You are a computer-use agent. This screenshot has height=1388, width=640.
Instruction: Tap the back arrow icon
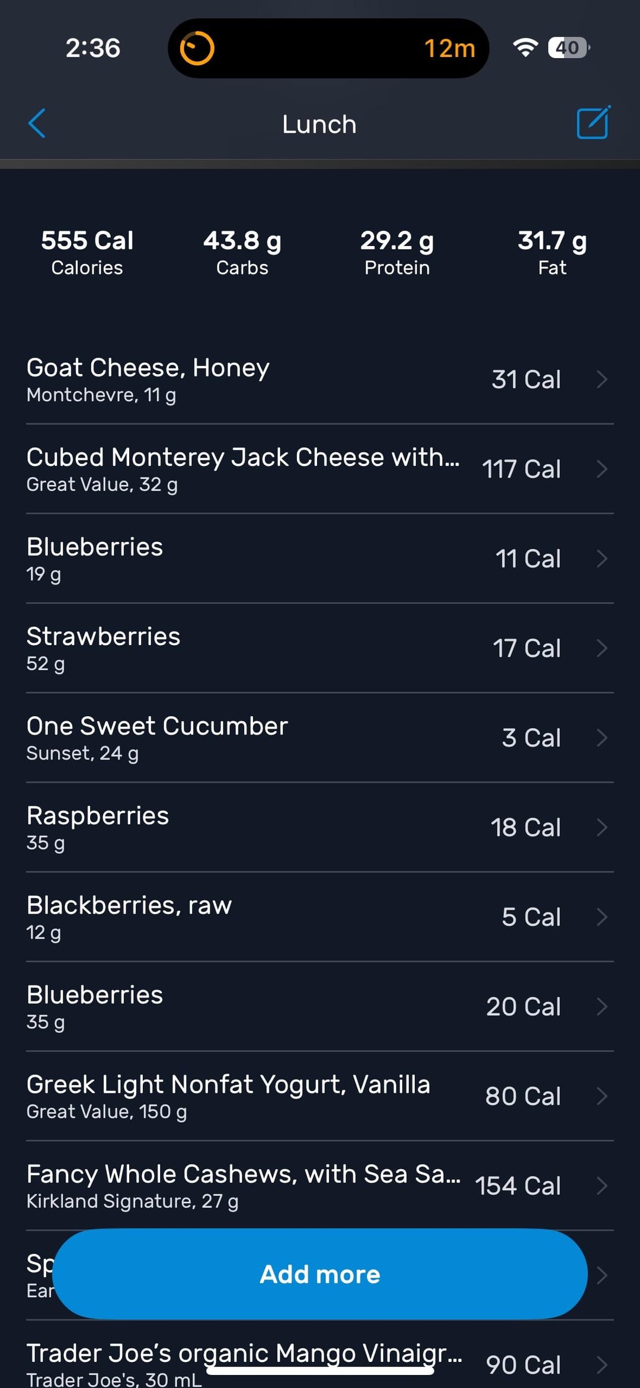coord(37,123)
